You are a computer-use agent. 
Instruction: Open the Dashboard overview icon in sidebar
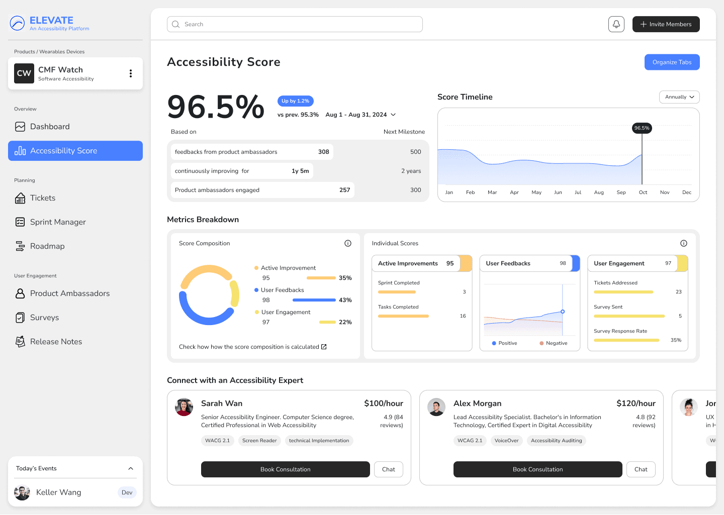click(x=20, y=127)
